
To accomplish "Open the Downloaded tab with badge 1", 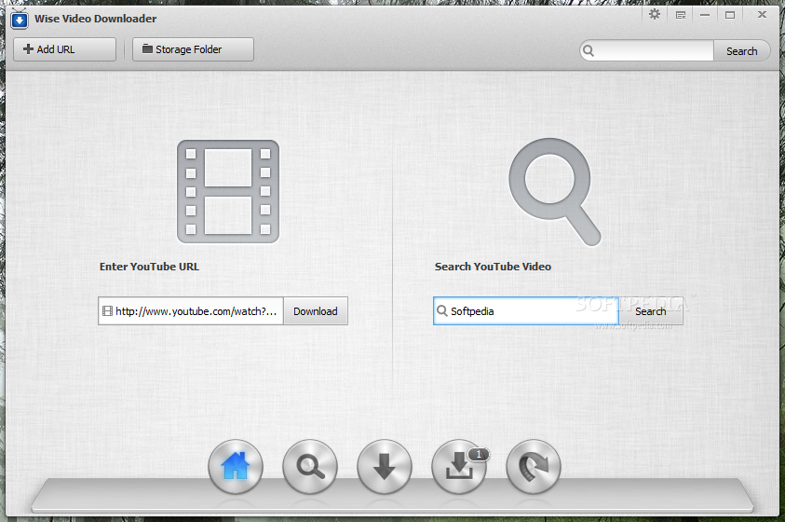I will (x=459, y=466).
